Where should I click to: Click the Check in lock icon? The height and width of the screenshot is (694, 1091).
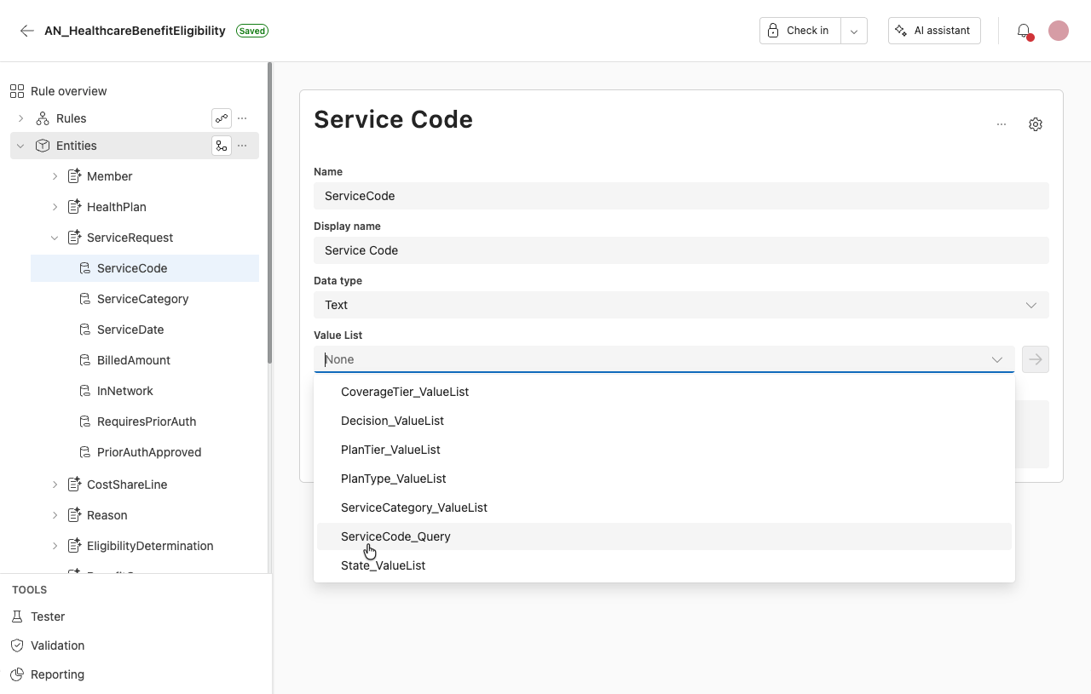(772, 31)
